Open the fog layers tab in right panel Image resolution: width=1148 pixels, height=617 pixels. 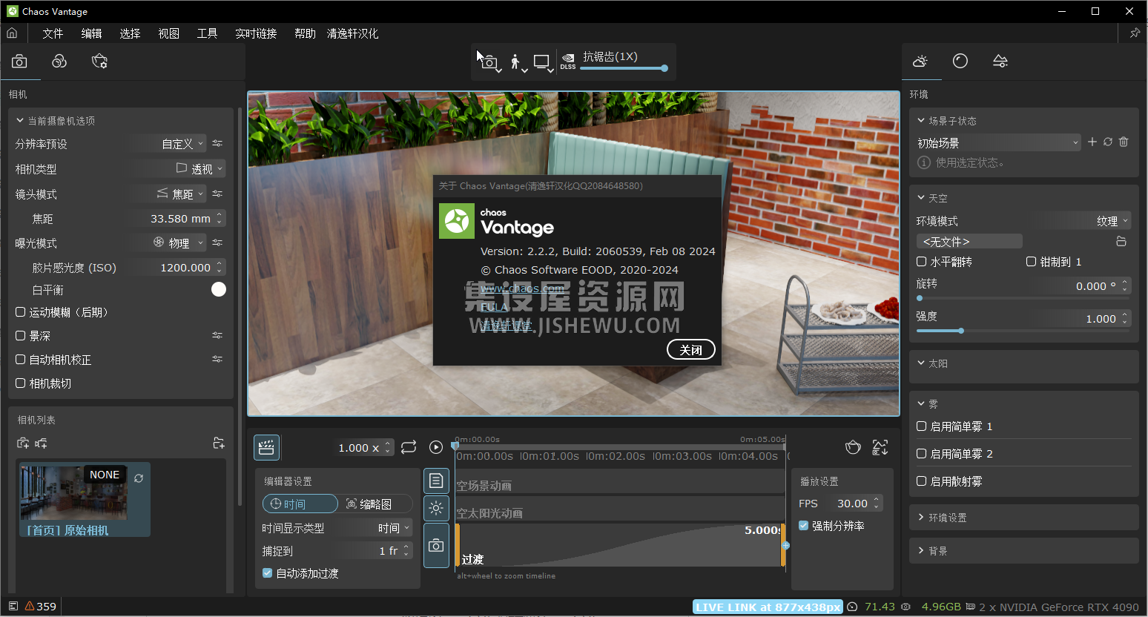pos(1000,62)
